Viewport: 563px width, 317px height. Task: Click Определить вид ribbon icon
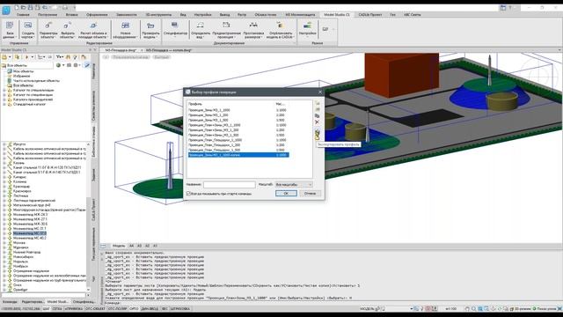click(201, 29)
